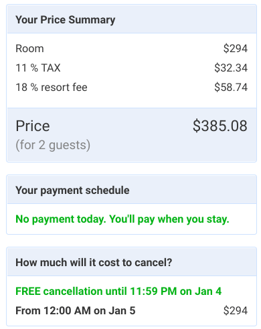
Task: Click the Your payment schedule heading
Action: [x=72, y=191]
